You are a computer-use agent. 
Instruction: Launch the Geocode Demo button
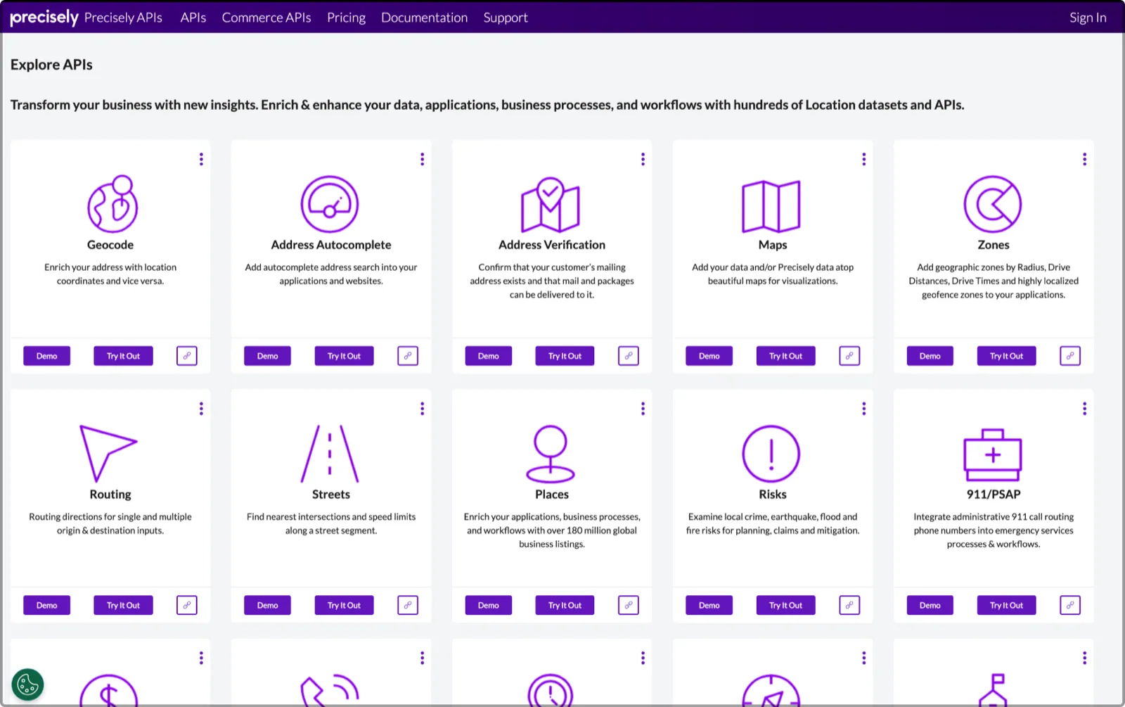coord(46,356)
